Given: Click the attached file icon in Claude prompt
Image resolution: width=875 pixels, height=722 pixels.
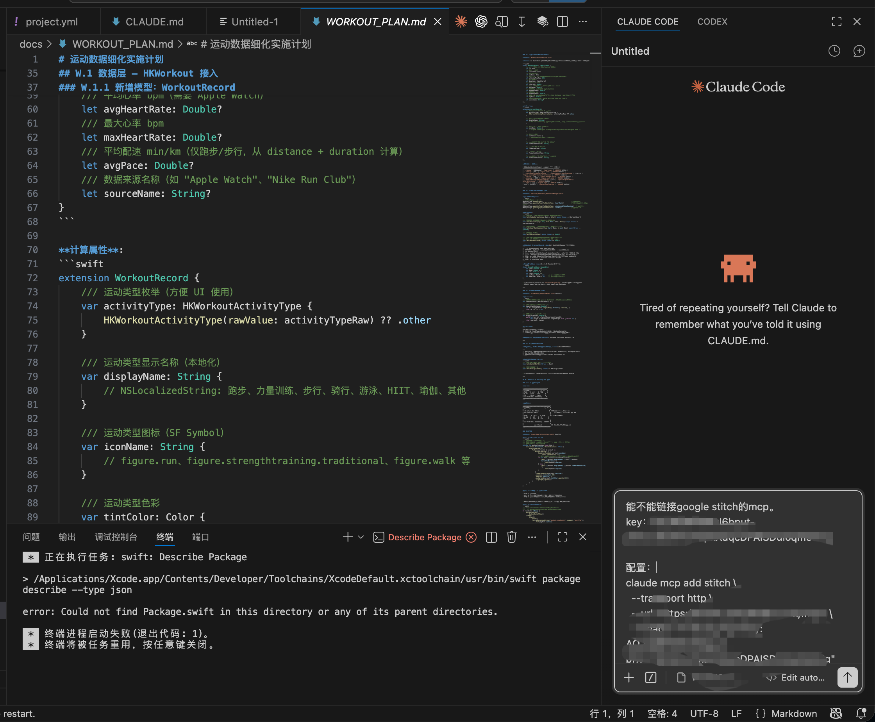Looking at the screenshot, I should tap(681, 677).
